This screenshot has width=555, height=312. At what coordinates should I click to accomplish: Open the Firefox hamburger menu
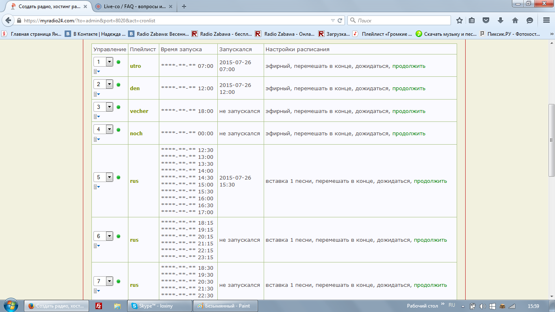[x=546, y=20]
